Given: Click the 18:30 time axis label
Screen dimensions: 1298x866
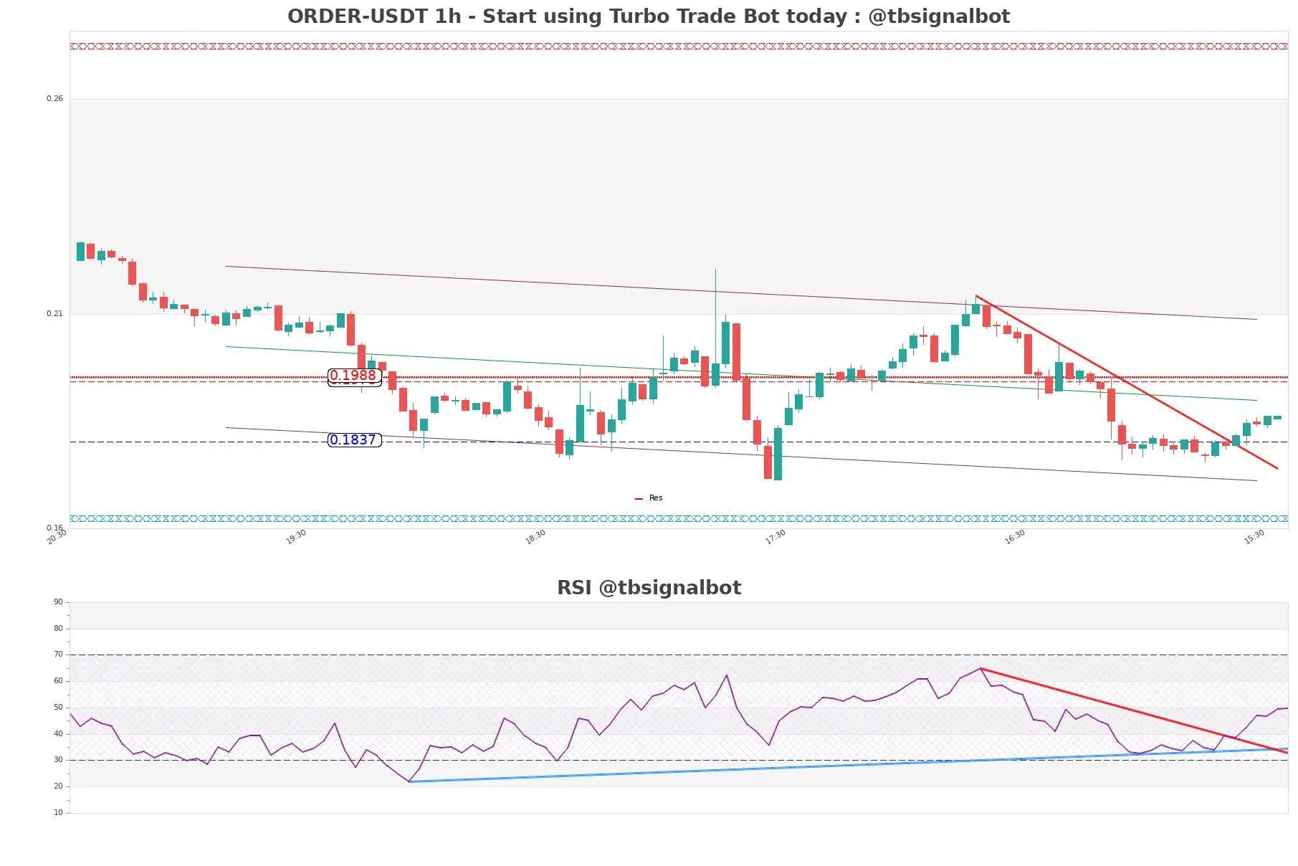Looking at the screenshot, I should (x=535, y=537).
